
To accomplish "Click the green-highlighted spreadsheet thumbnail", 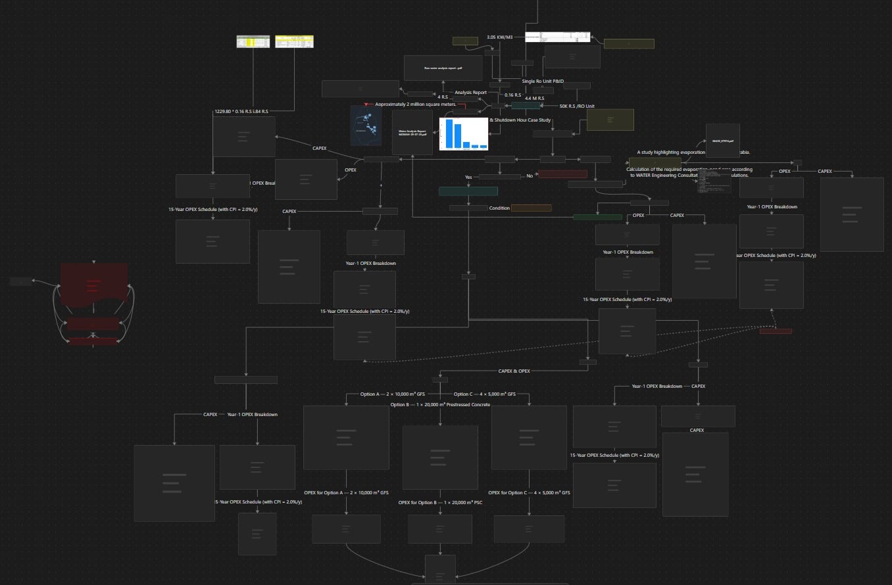I will [253, 41].
